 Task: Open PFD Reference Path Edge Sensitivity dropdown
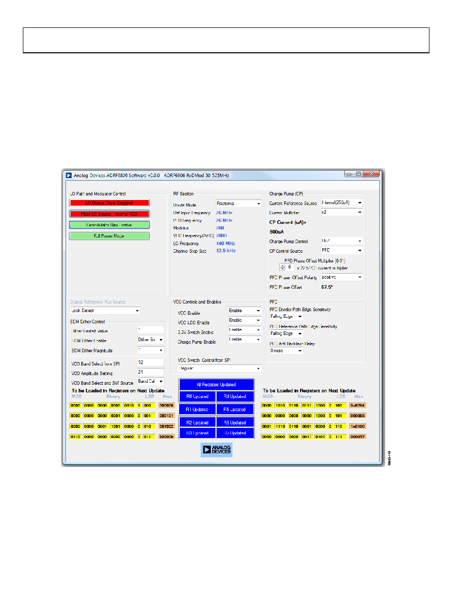[x=286, y=334]
